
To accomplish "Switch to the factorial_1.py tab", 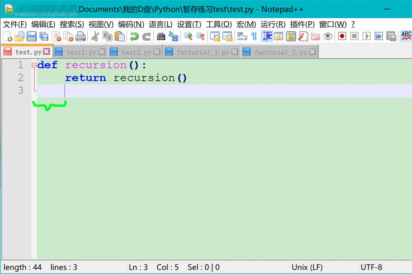I will pyautogui.click(x=202, y=52).
